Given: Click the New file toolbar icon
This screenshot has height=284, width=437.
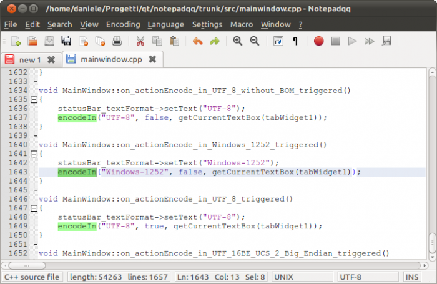Looking at the screenshot, I should click(x=16, y=41).
